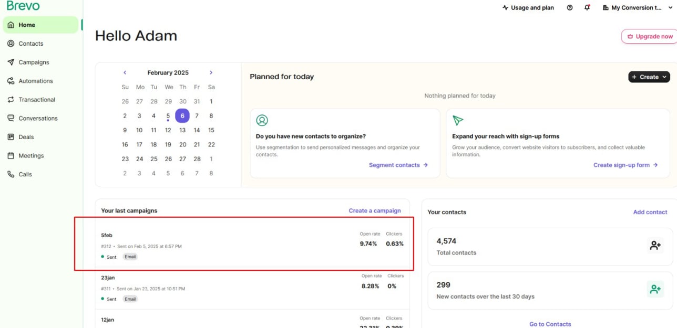Click the Deals board icon

pyautogui.click(x=11, y=137)
